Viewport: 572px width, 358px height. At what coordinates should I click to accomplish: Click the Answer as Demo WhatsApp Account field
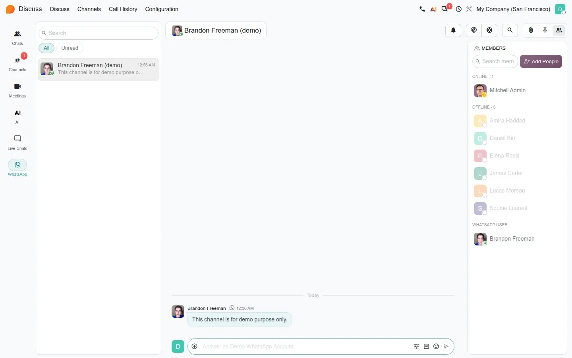coord(306,346)
